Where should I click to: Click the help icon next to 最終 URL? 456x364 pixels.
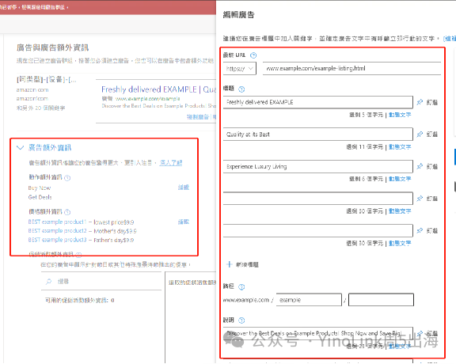coord(253,55)
